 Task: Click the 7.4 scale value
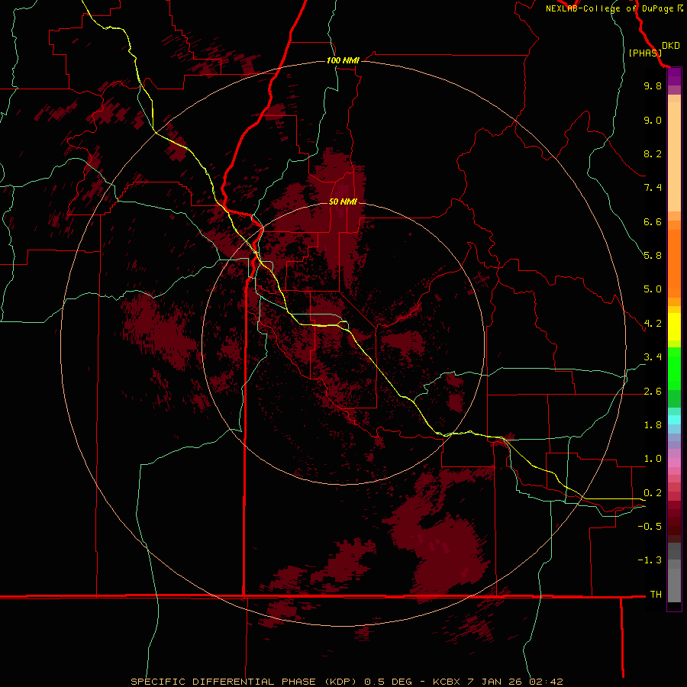pyautogui.click(x=653, y=188)
